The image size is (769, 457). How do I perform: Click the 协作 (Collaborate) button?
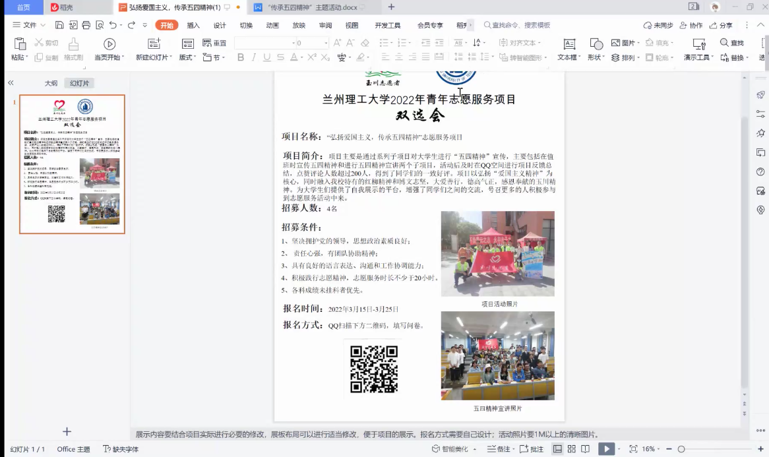point(691,25)
